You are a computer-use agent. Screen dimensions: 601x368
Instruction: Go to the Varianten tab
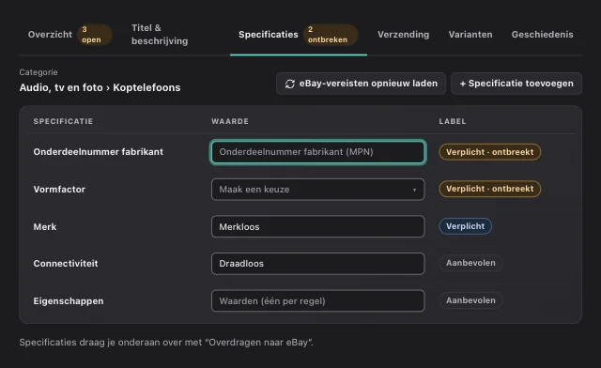point(470,35)
